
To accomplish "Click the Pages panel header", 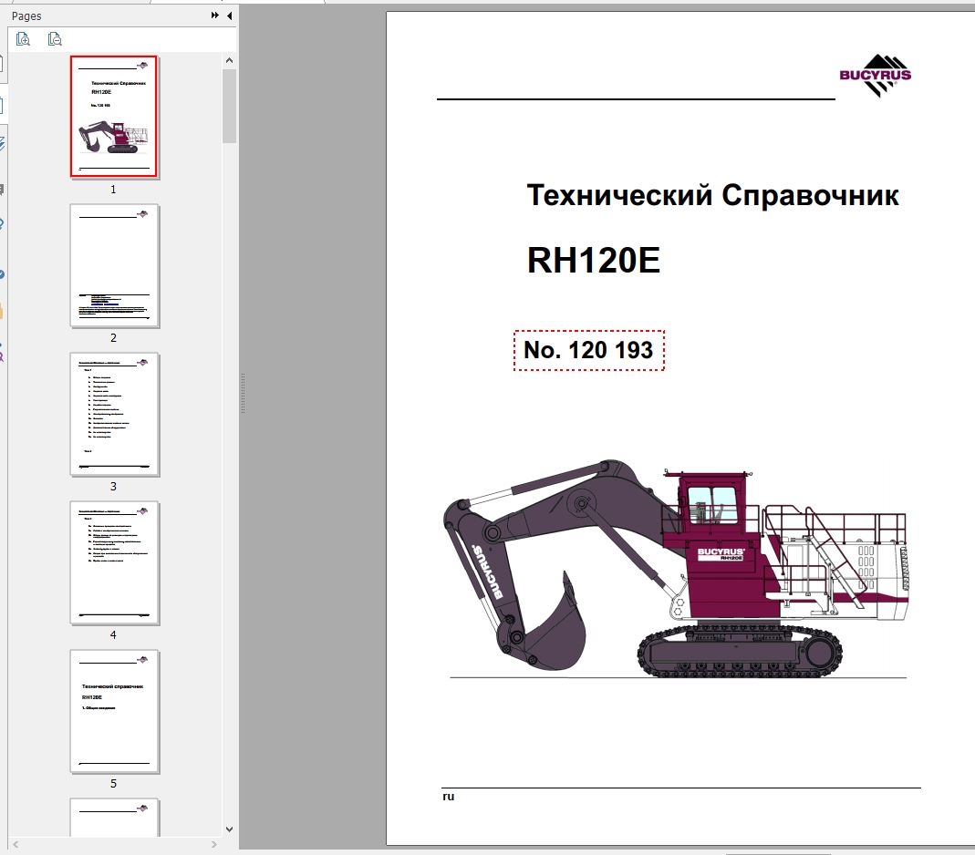I will (26, 15).
